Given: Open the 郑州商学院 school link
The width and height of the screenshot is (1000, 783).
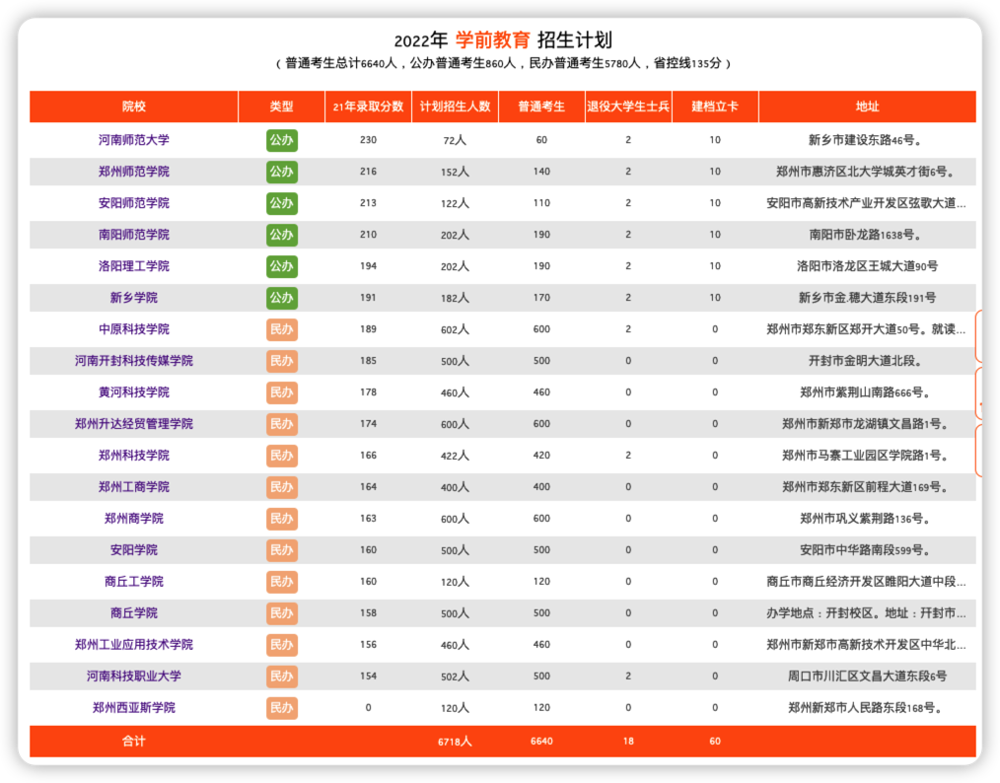Looking at the screenshot, I should point(133,519).
